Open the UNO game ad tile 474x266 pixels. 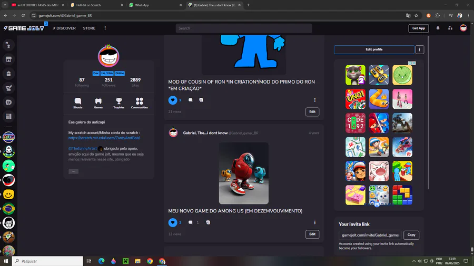[355, 99]
